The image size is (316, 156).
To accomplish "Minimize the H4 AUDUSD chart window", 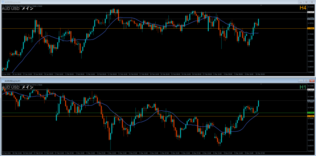I will point(301,2).
